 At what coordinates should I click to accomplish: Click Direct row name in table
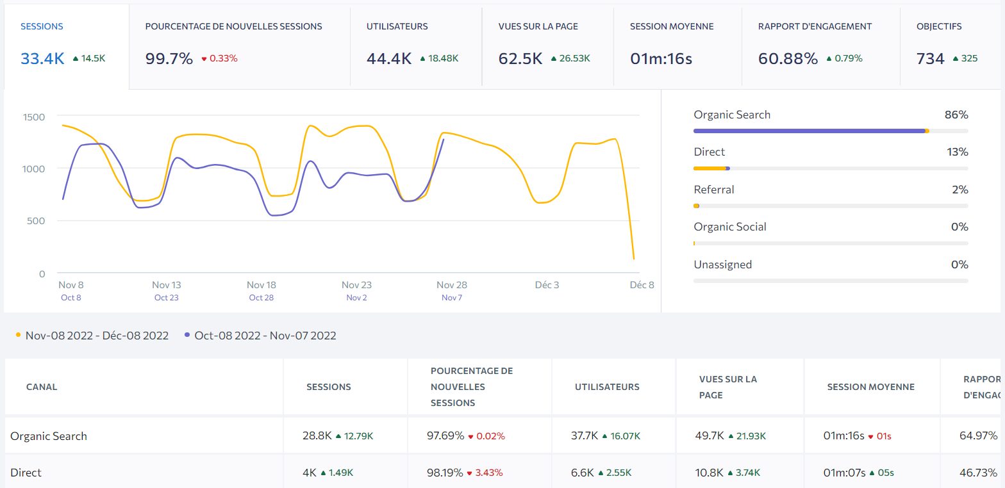(26, 473)
